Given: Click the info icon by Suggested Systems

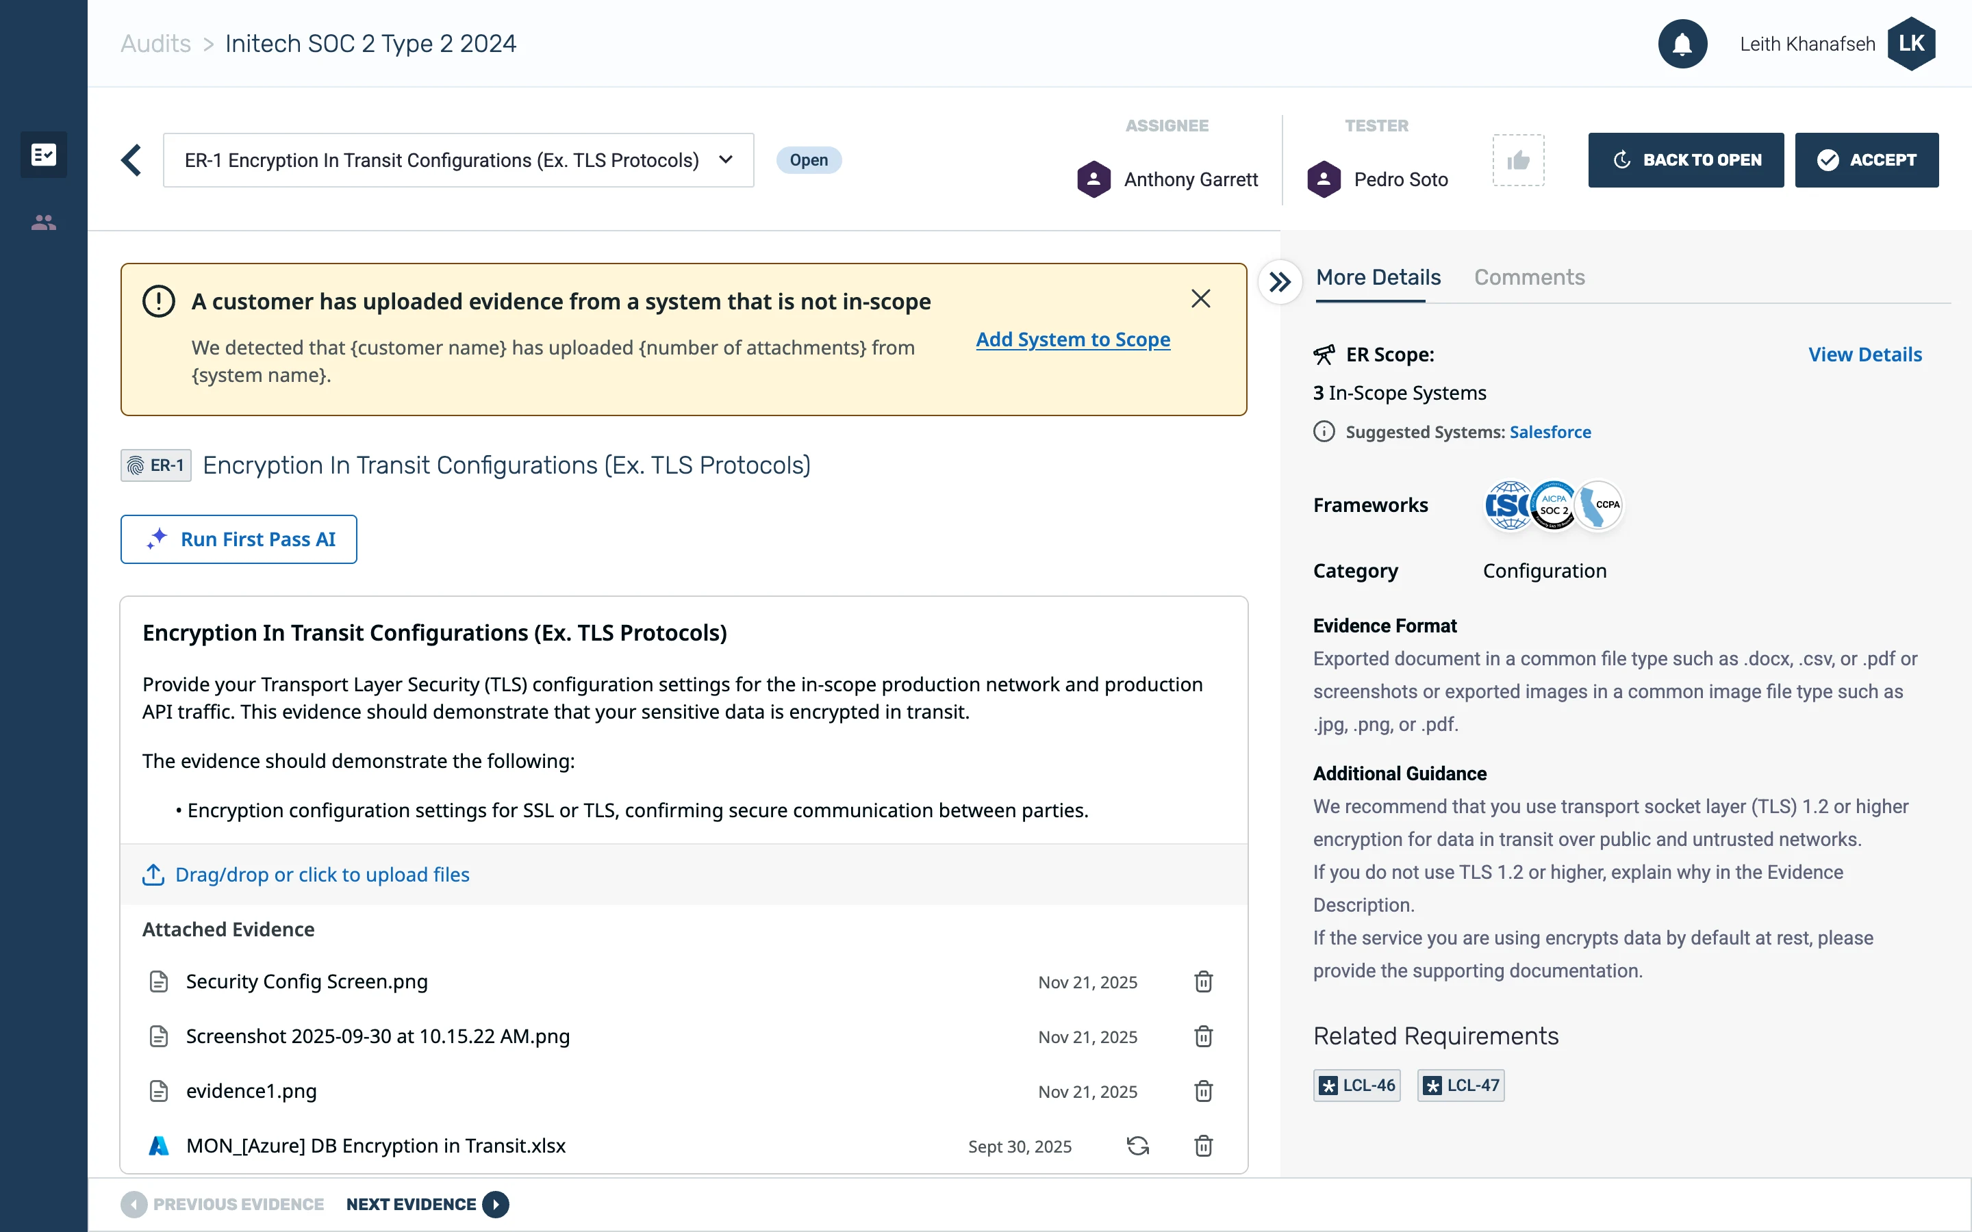Looking at the screenshot, I should point(1324,432).
